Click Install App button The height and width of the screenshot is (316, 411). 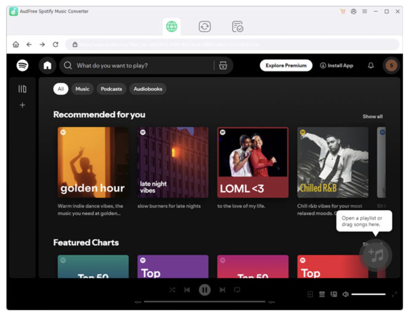(336, 65)
